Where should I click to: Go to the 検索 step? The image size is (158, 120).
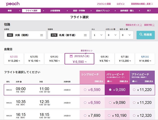[10, 11]
